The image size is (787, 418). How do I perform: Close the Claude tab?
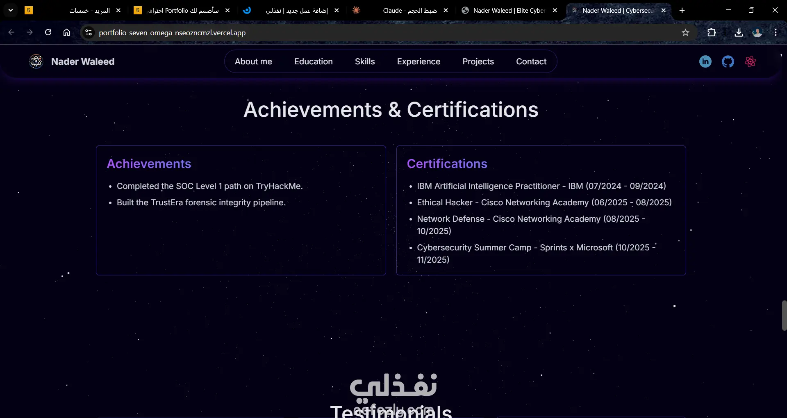(x=446, y=10)
